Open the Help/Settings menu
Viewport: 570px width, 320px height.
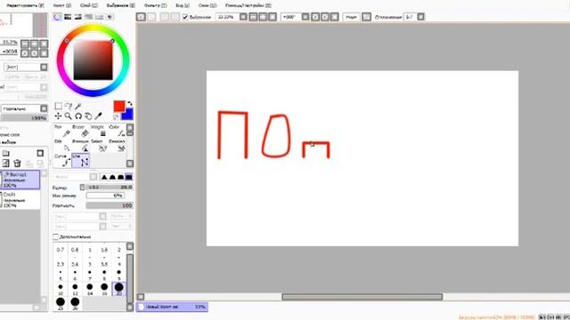(248, 5)
